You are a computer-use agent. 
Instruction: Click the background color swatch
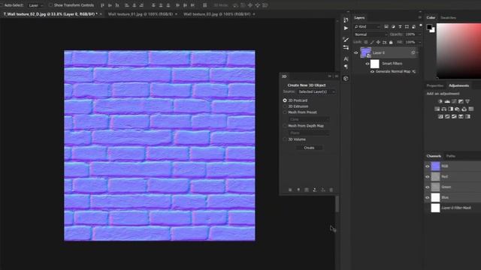tap(433, 30)
